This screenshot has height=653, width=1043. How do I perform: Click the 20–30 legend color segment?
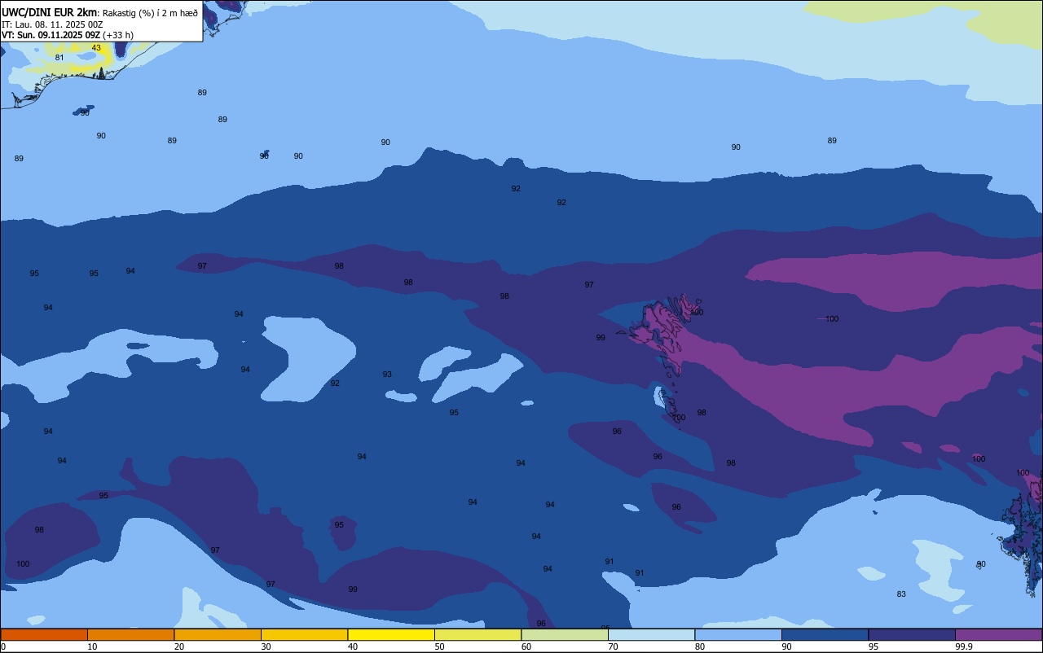pos(218,634)
